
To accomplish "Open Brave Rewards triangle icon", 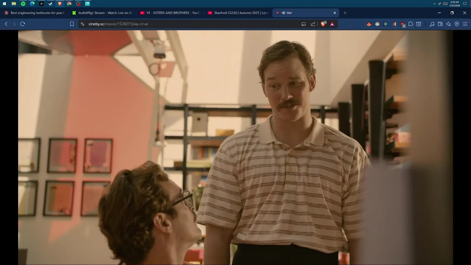I will [332, 24].
